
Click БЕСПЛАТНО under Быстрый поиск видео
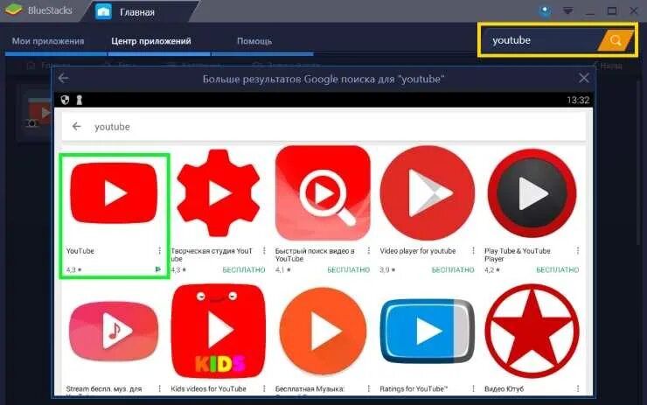coord(348,270)
